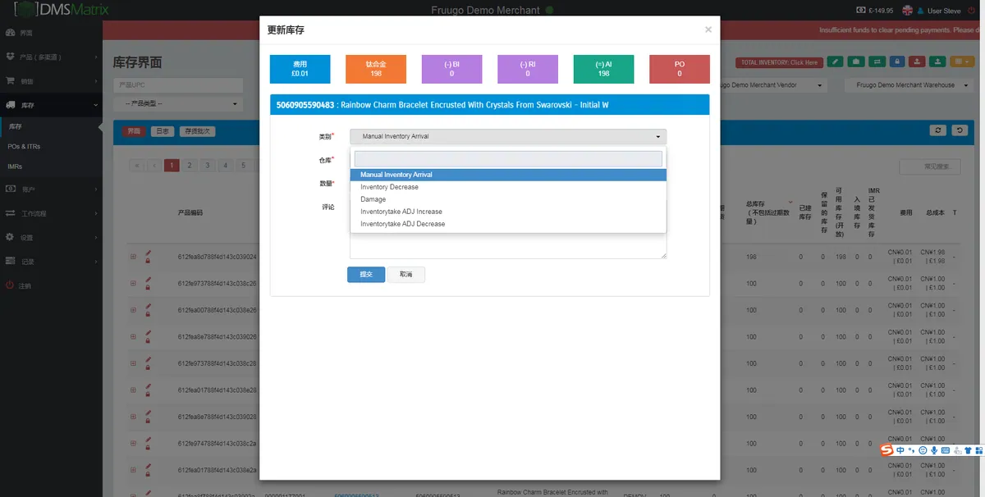
Task: Click the undo reset icon button in the blue bar
Action: [x=959, y=130]
